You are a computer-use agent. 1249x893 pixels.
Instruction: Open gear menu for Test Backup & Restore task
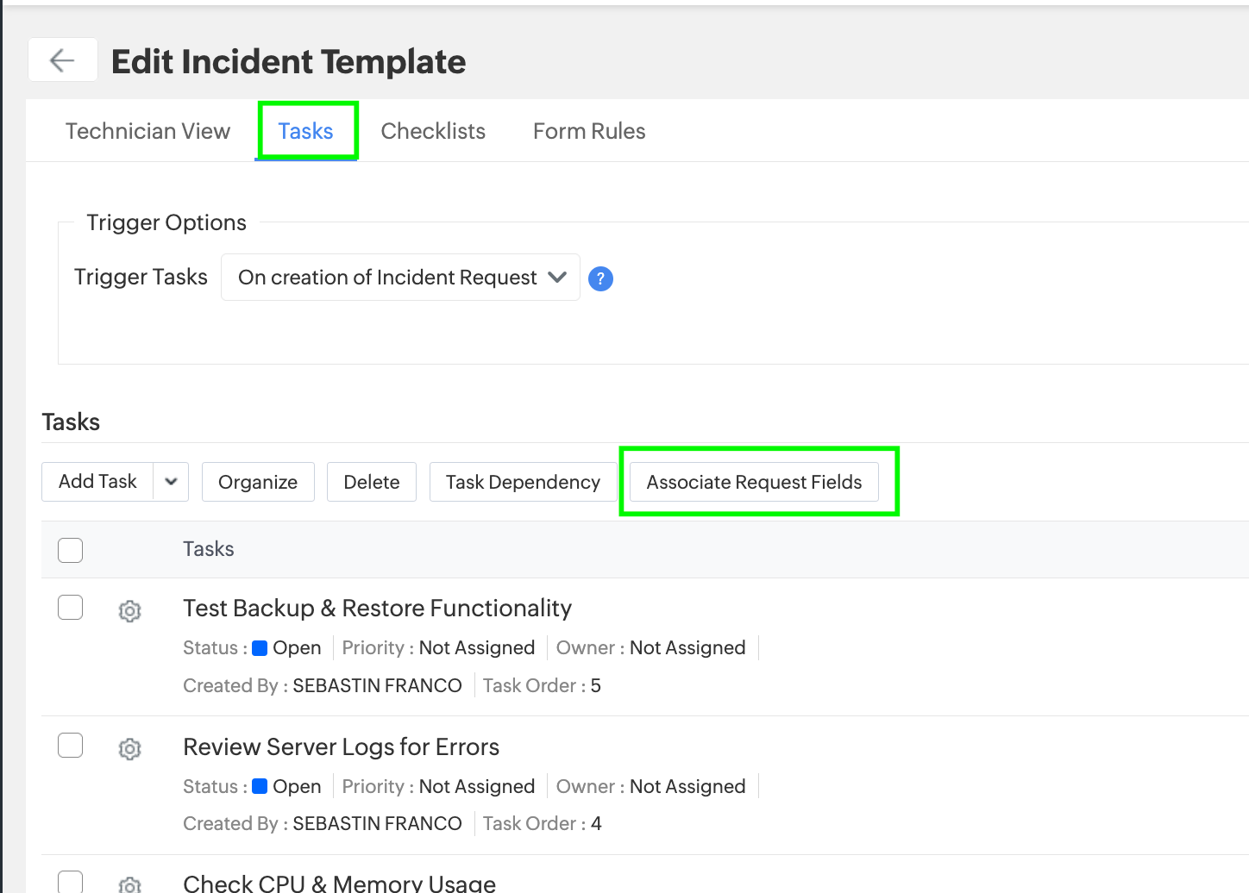(x=129, y=611)
